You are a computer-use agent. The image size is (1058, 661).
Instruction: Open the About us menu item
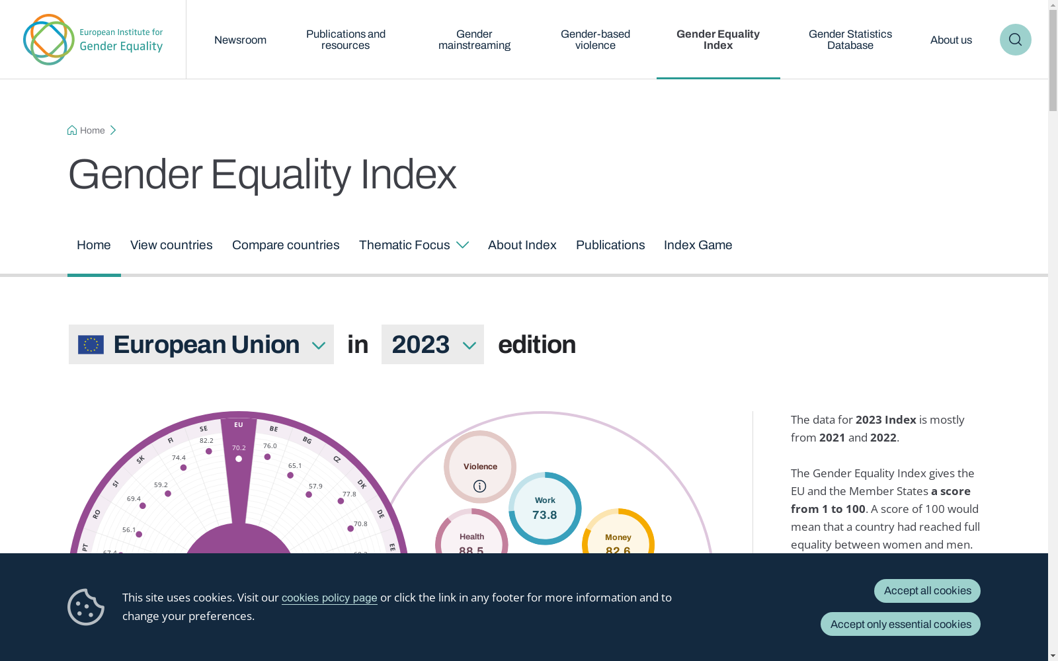point(951,40)
